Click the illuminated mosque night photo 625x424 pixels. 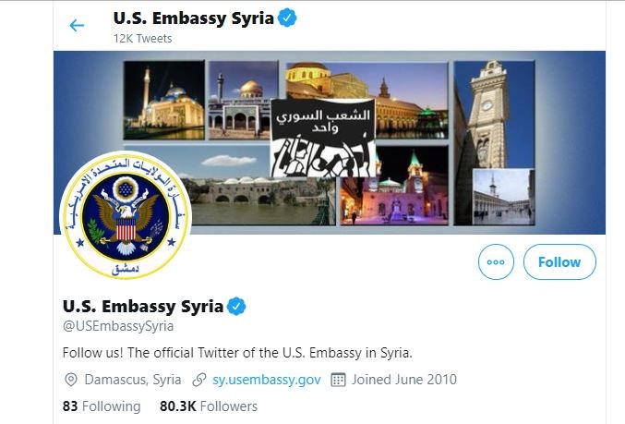pos(164,100)
